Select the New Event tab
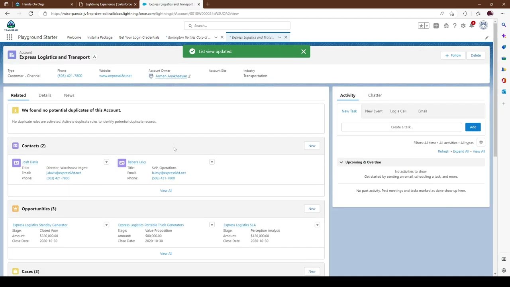The image size is (510, 287). (x=374, y=111)
